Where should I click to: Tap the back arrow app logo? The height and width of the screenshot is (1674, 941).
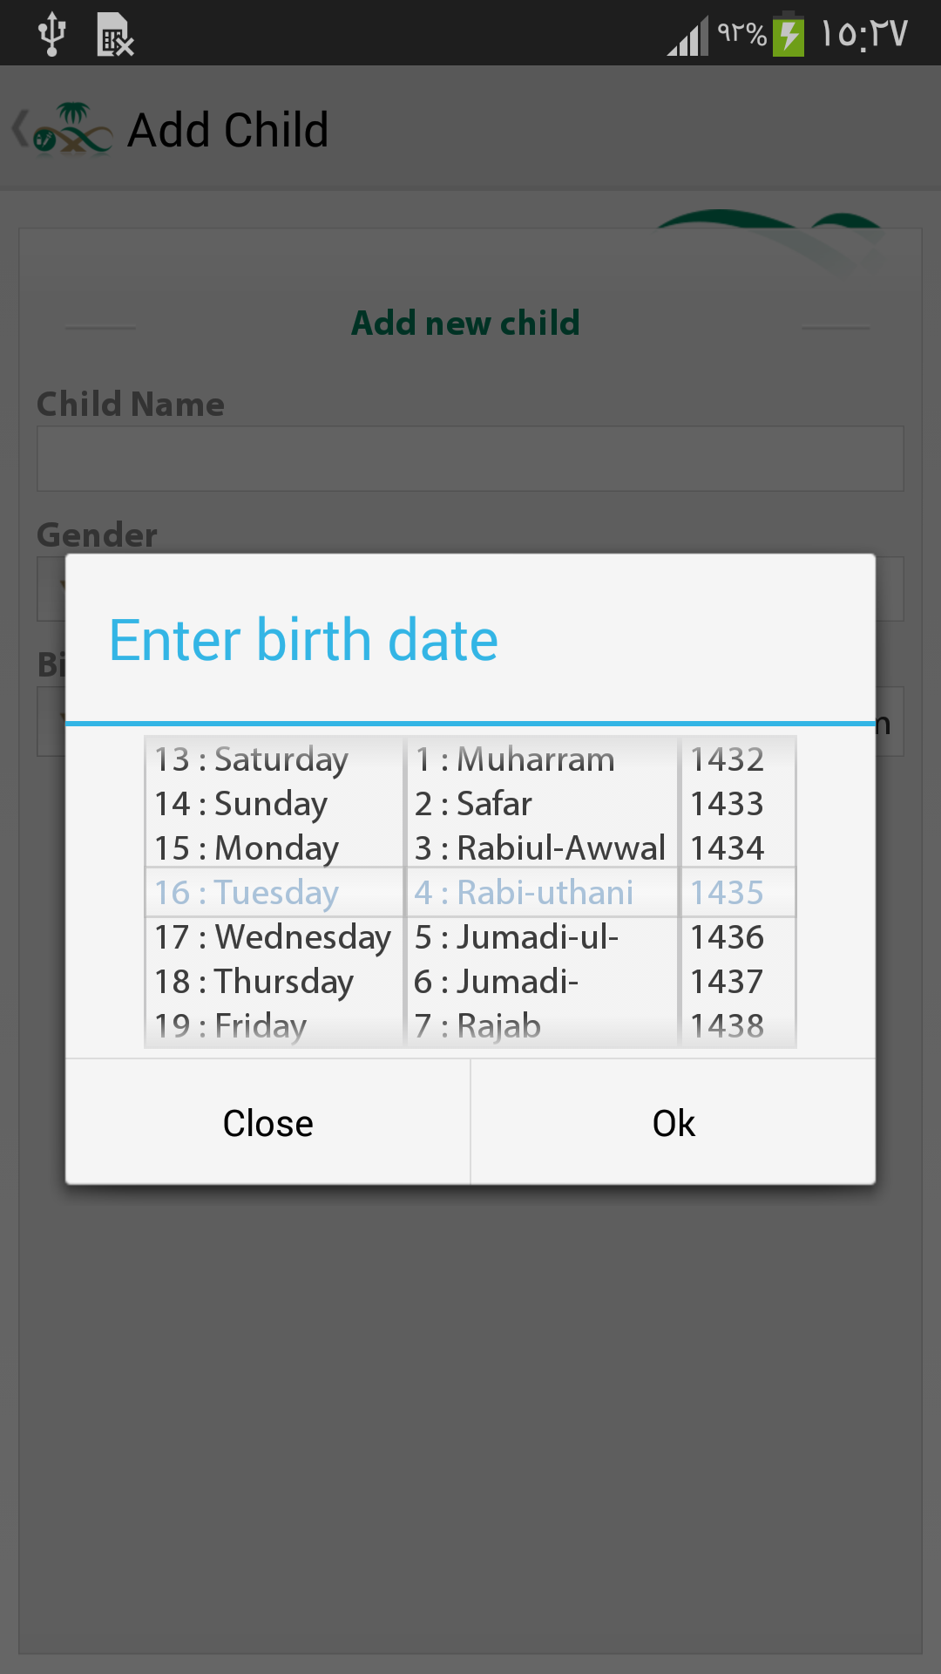(x=63, y=129)
